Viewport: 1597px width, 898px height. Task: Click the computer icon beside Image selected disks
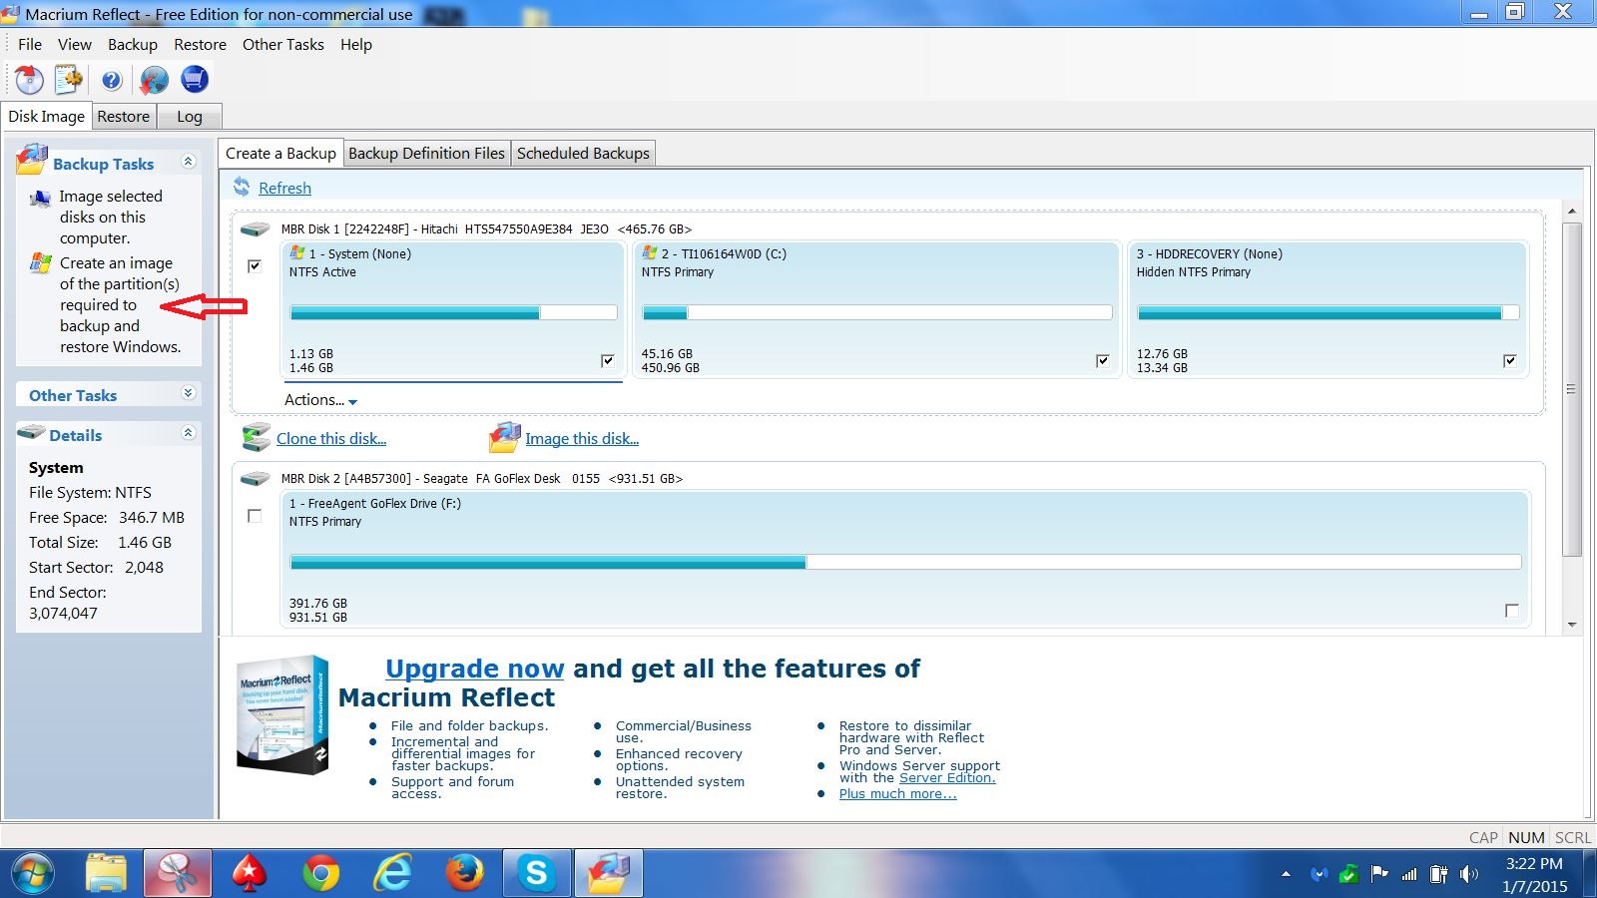coord(40,198)
